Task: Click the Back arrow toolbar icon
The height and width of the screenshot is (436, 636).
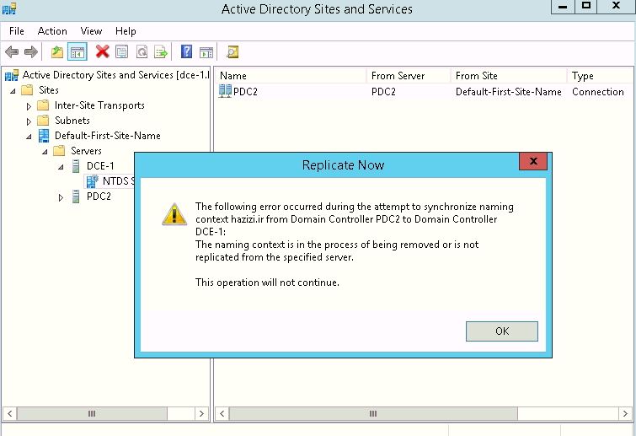Action: (x=12, y=52)
